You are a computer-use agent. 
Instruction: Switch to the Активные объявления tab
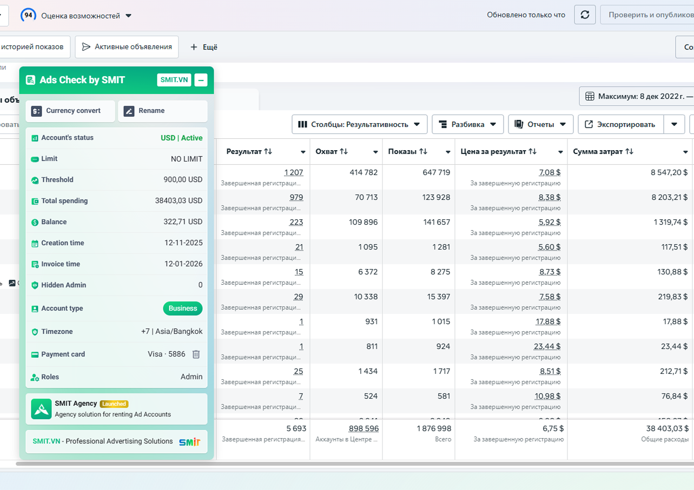127,47
